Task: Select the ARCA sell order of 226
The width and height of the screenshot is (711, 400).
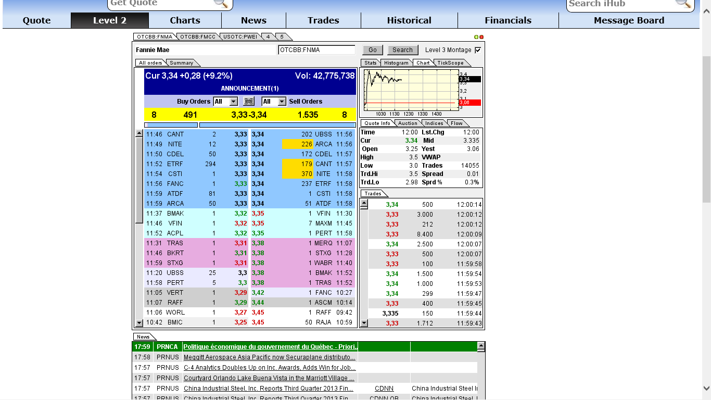Action: click(x=303, y=144)
